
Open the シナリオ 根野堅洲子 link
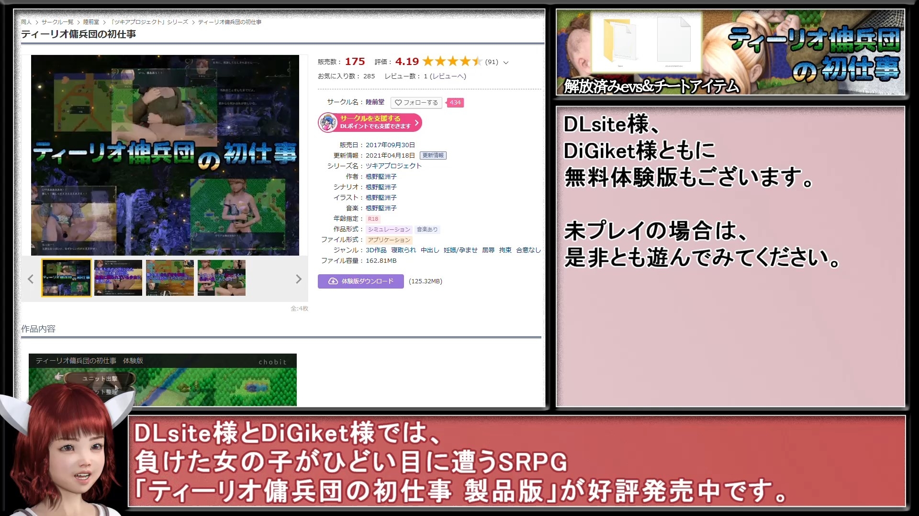click(x=381, y=187)
